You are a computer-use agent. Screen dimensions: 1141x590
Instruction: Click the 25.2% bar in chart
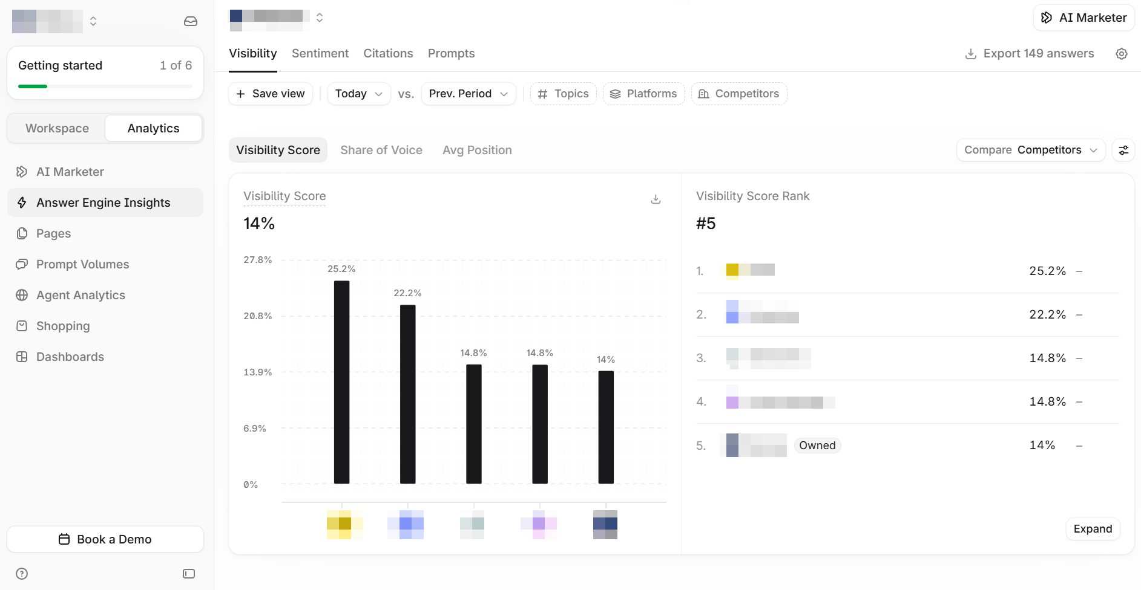341,382
